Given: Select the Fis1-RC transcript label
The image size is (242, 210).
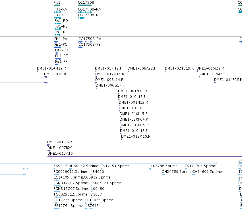Looking at the screenshot, I should [60, 15].
